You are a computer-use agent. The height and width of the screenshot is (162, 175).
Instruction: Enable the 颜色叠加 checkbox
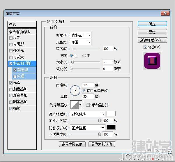tap(11, 89)
